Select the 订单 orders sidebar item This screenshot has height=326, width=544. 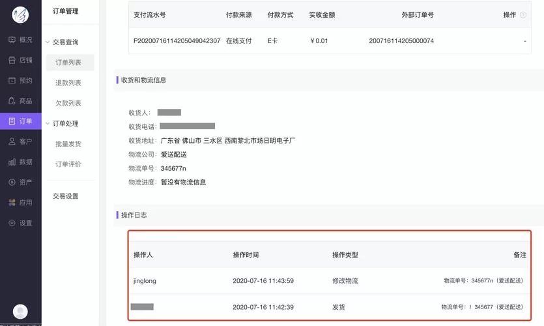(20, 121)
